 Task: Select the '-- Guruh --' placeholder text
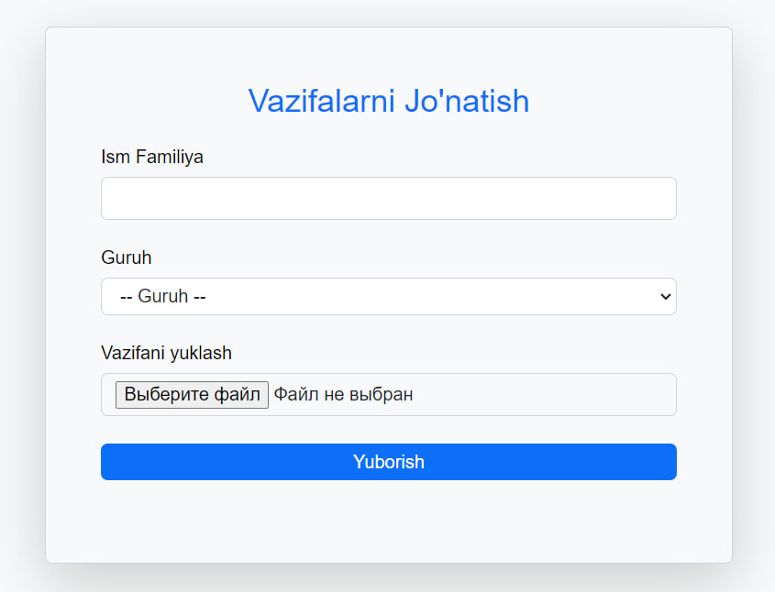(163, 296)
